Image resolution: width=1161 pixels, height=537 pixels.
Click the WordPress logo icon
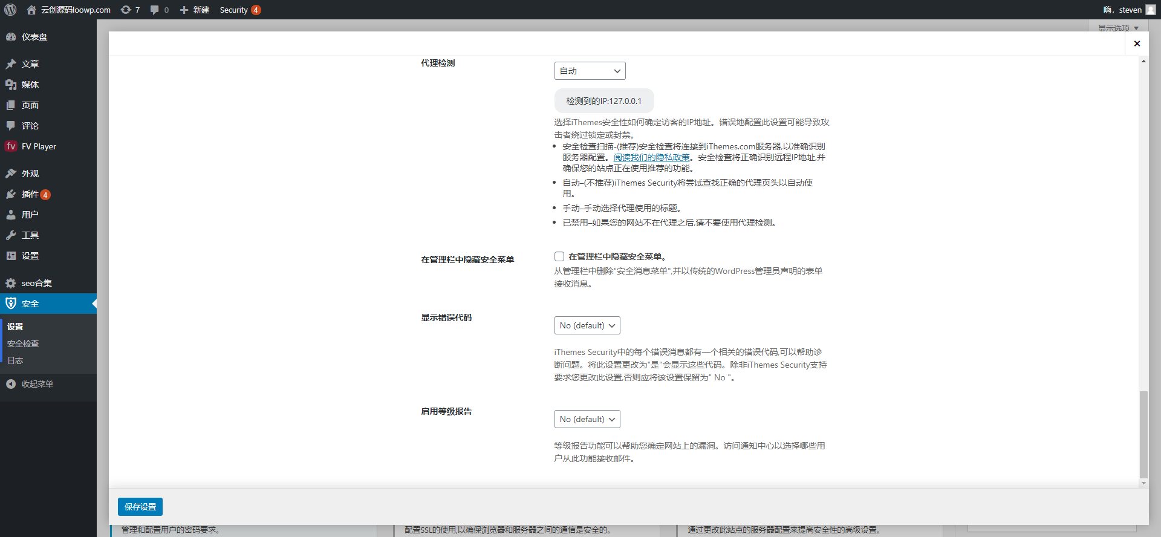(10, 10)
